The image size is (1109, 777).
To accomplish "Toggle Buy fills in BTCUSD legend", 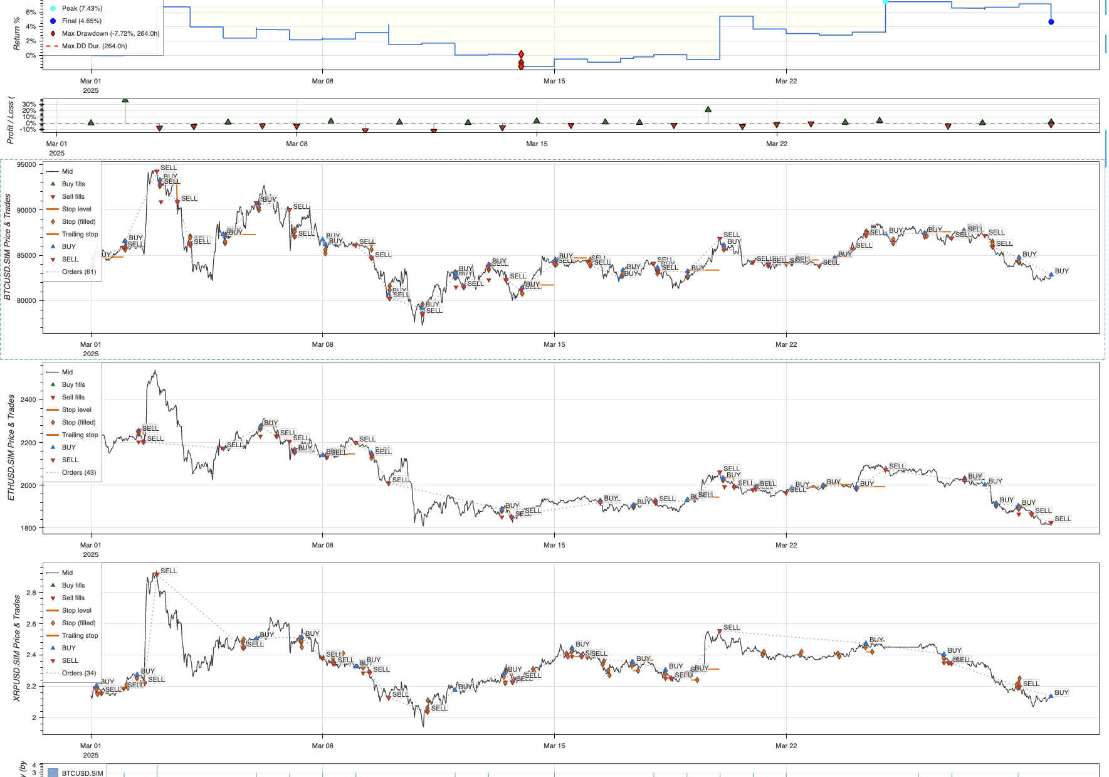I will [73, 184].
